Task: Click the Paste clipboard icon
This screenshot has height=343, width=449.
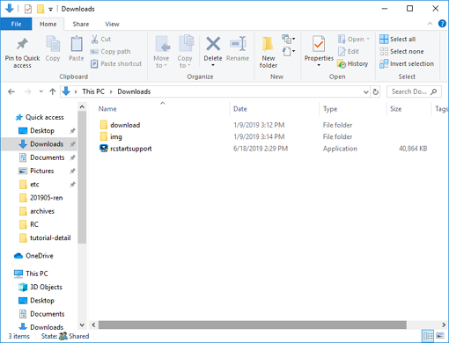Action: 77,44
